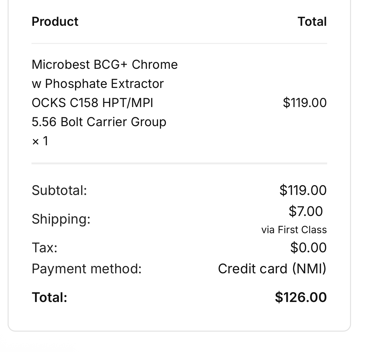Click the Subtotal label
The height and width of the screenshot is (352, 372).
(x=59, y=190)
